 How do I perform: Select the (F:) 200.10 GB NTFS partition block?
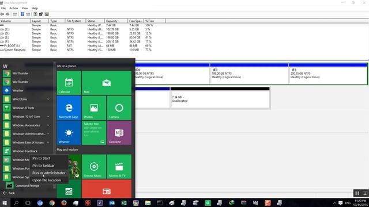click(328, 74)
